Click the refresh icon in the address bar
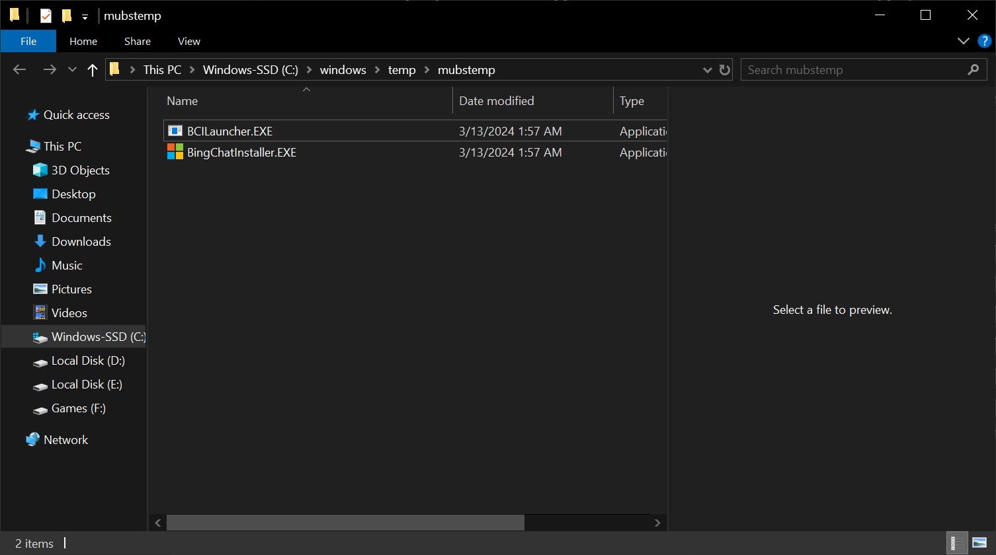Screen dimensions: 996x555 pyautogui.click(x=724, y=69)
